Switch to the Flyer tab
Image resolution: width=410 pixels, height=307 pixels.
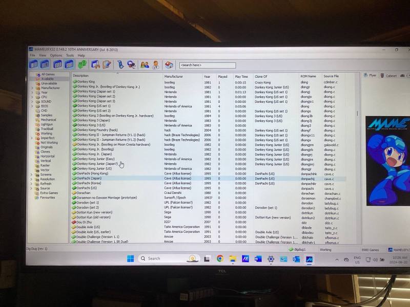click(x=370, y=75)
